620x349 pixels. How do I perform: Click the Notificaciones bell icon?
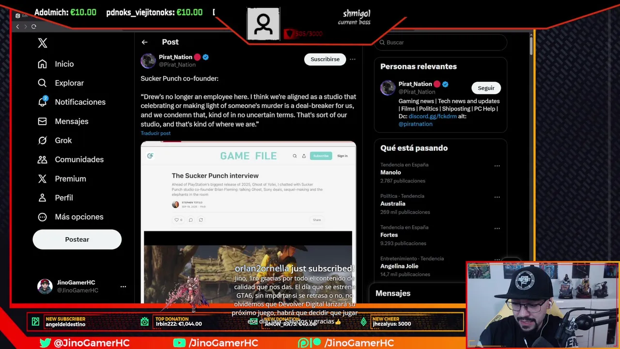pos(43,102)
